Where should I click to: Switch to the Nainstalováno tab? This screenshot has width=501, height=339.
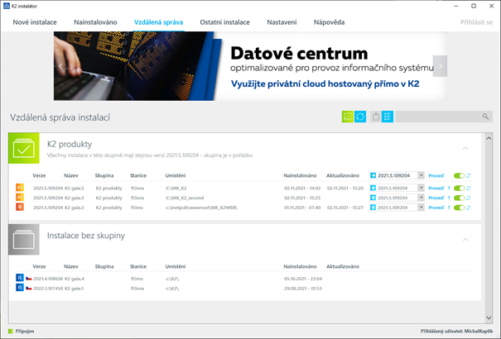pyautogui.click(x=95, y=22)
